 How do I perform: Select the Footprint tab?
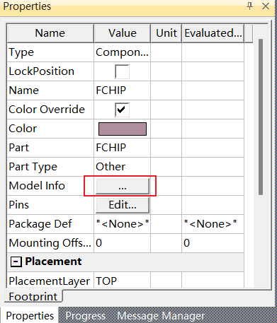click(x=33, y=296)
